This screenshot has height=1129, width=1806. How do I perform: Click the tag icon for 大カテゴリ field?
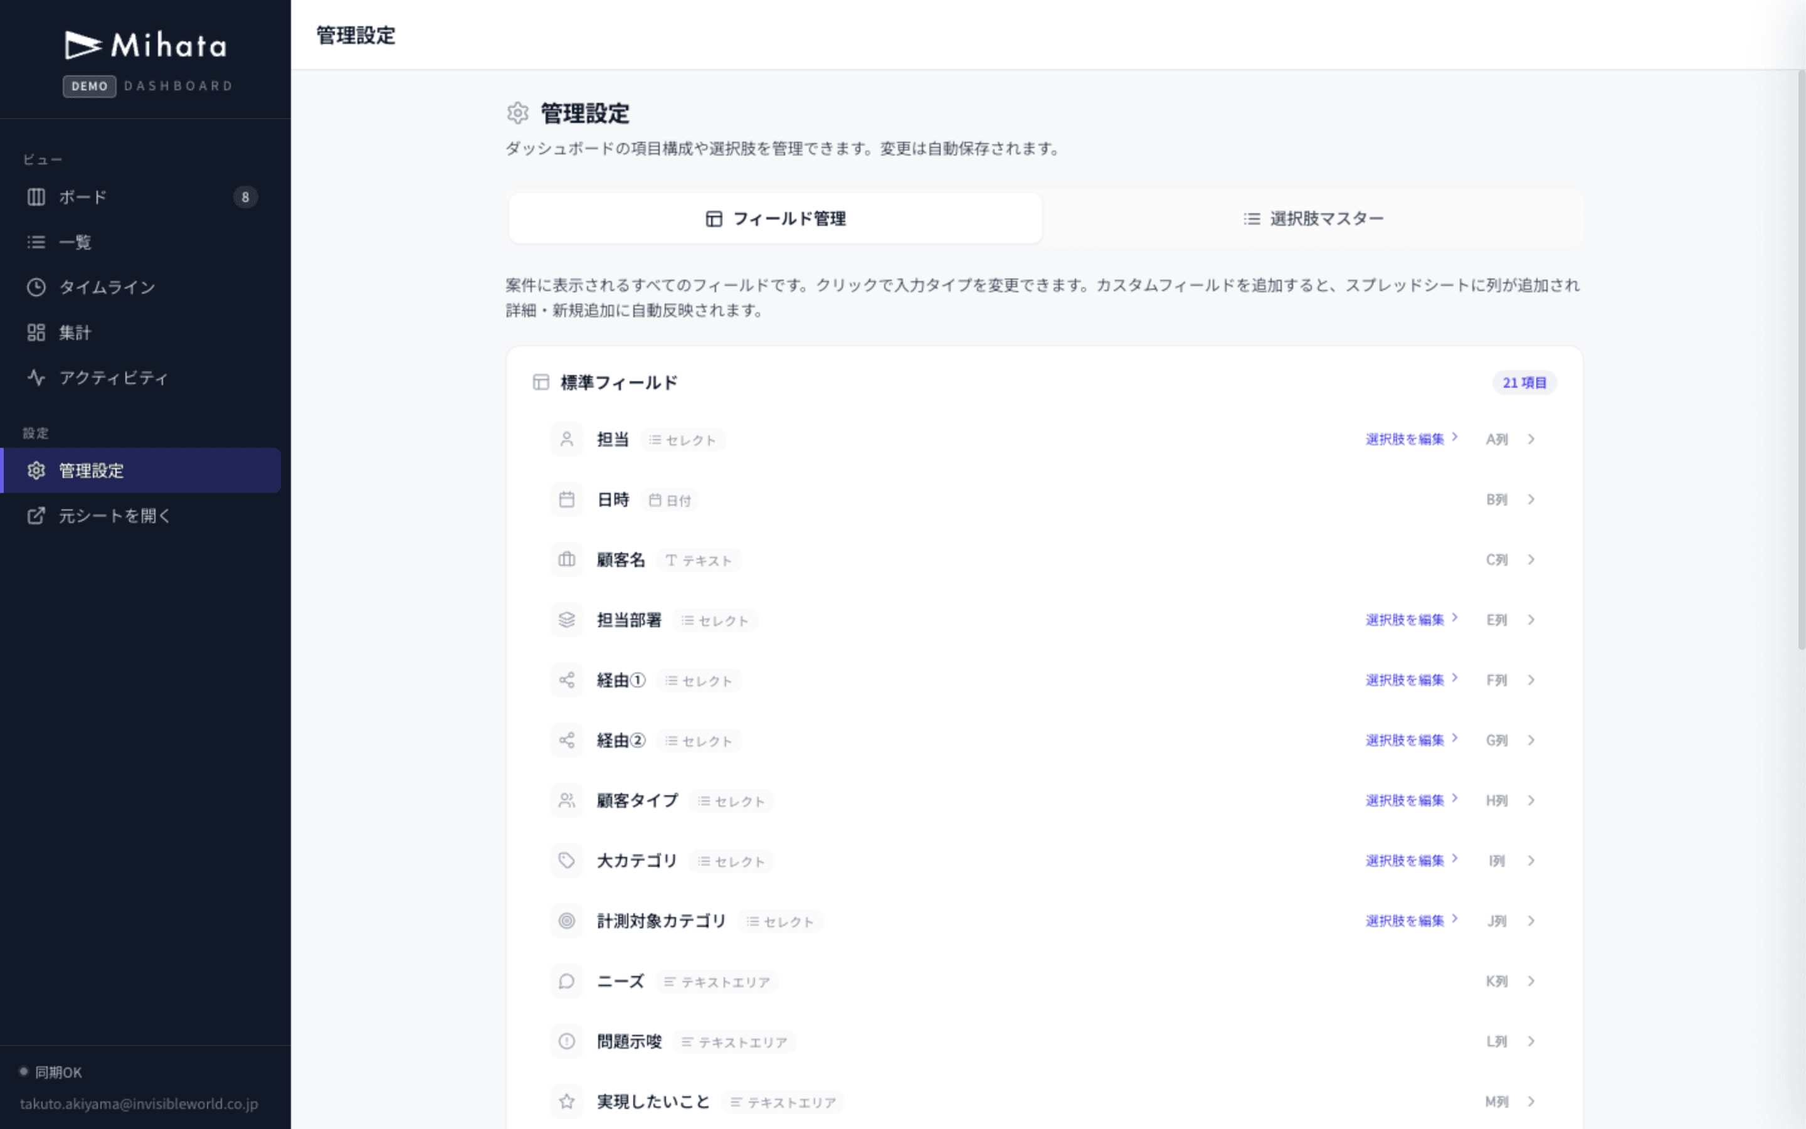[566, 861]
